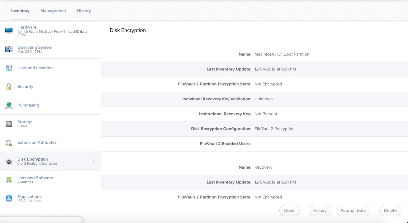408x223 pixels.
Task: Click the '1 Drive' subtitle text
Action: tap(22, 126)
